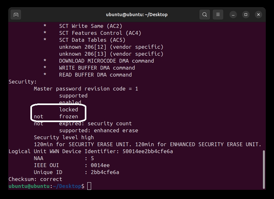
Task: Click the word 'locked' in Security section
Action: pyautogui.click(x=68, y=109)
